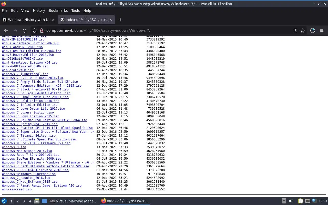Download Windows_7_Mac_Extreme_2015.iso
This screenshot has width=328, height=205.
tap(30, 182)
